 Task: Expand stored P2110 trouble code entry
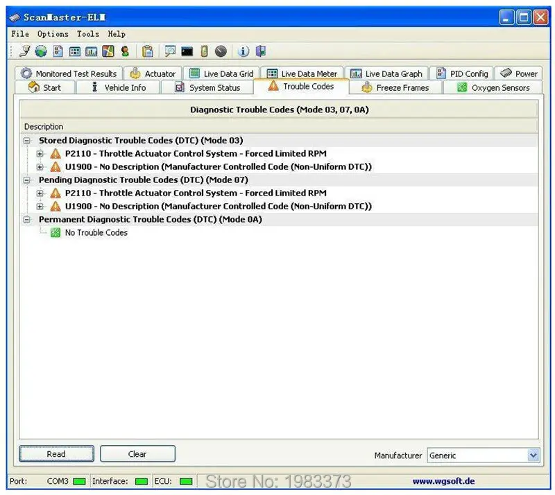[40, 154]
